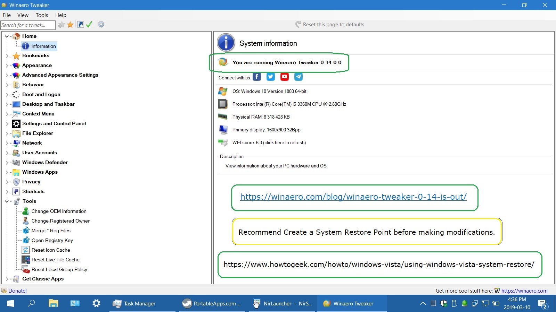556x312 pixels.
Task: Collapse the Tools tree node
Action: 7,201
